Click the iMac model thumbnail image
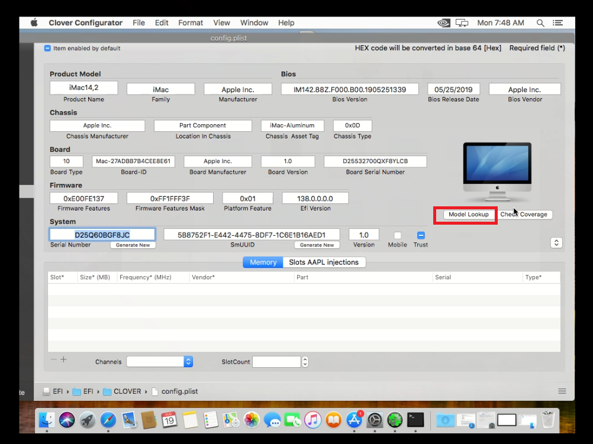 pos(497,172)
